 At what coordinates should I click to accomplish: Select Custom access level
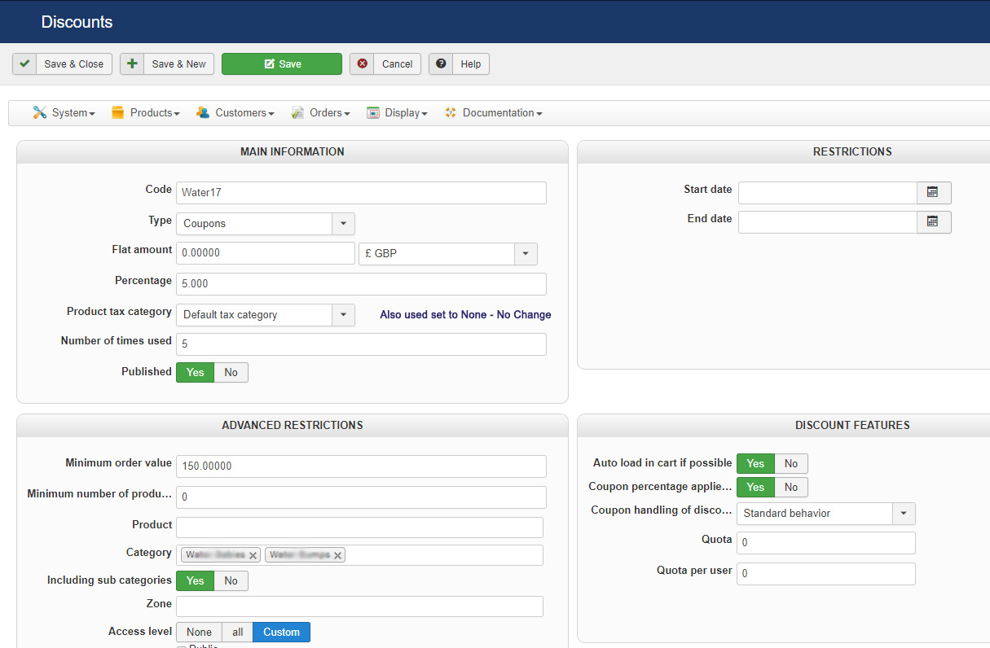(x=282, y=632)
